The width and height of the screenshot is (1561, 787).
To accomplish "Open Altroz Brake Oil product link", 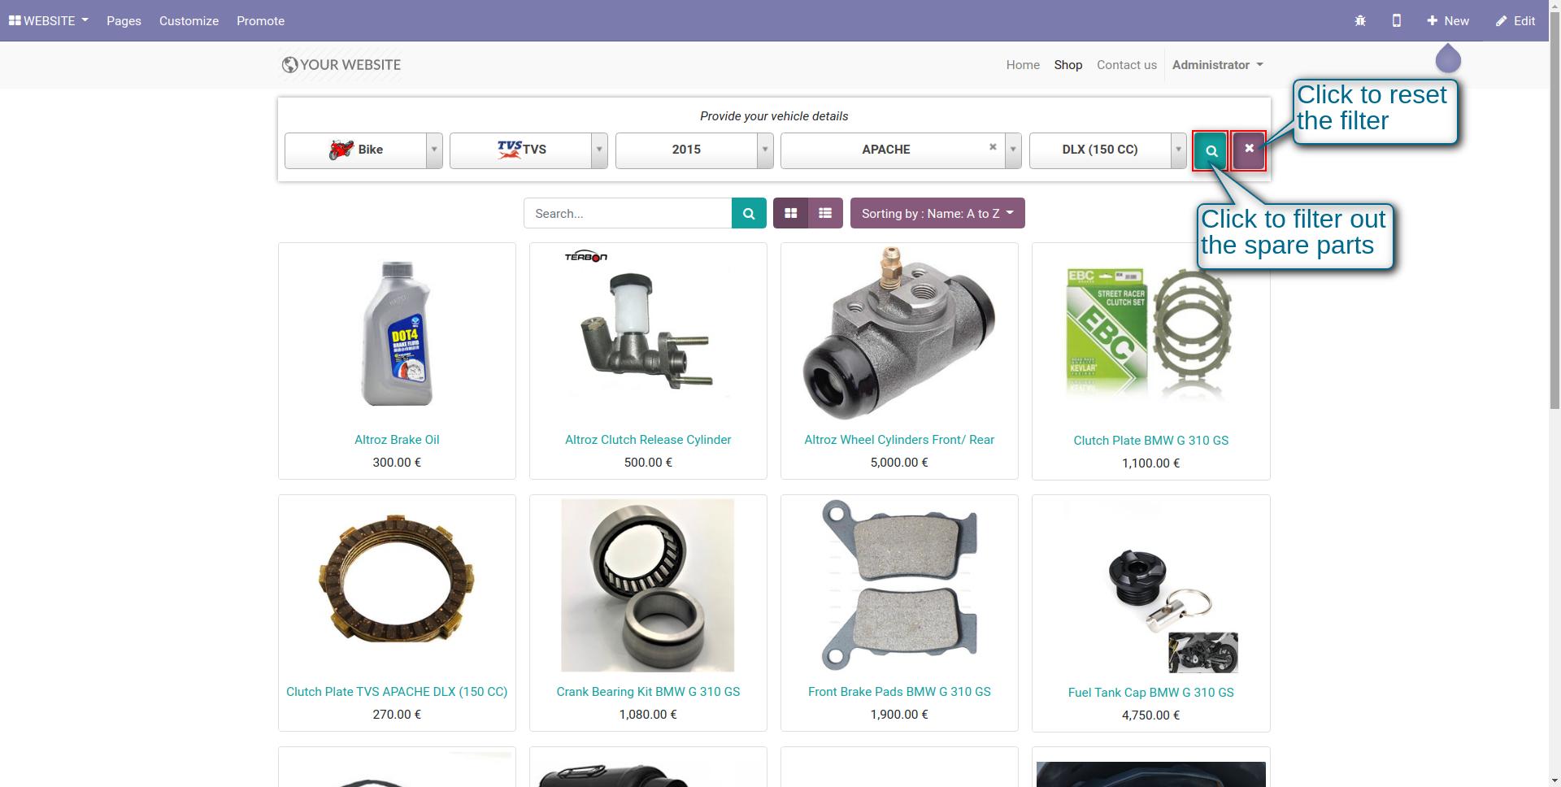I will click(x=397, y=440).
